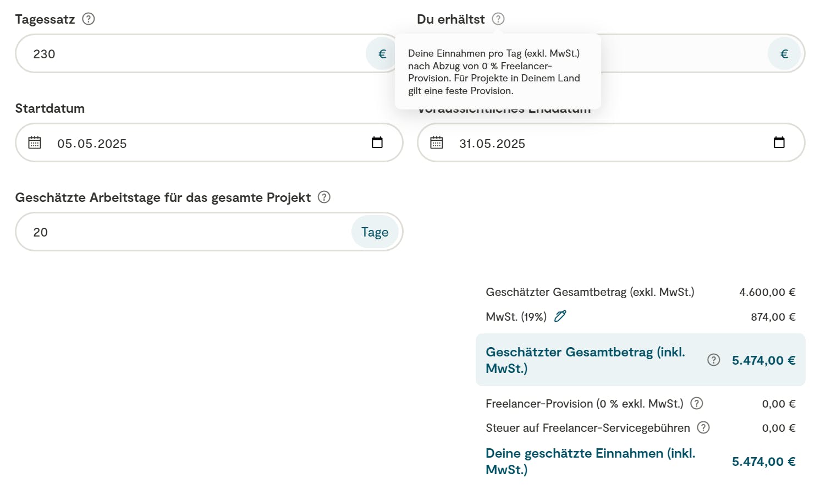Open help for Freelancer-Provision

point(697,403)
